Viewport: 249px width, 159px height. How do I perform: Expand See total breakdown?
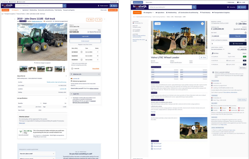(x=218, y=49)
